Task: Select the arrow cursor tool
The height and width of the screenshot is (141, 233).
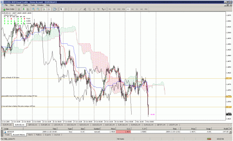Action: [61, 9]
